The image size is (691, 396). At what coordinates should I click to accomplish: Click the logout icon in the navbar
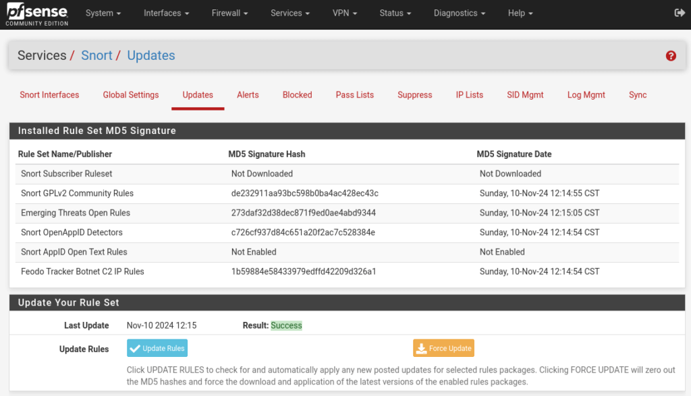(680, 13)
